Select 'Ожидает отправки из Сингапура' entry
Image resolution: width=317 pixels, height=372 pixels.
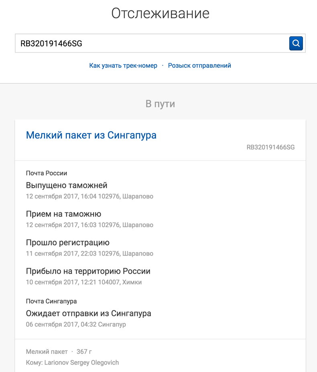[88, 313]
